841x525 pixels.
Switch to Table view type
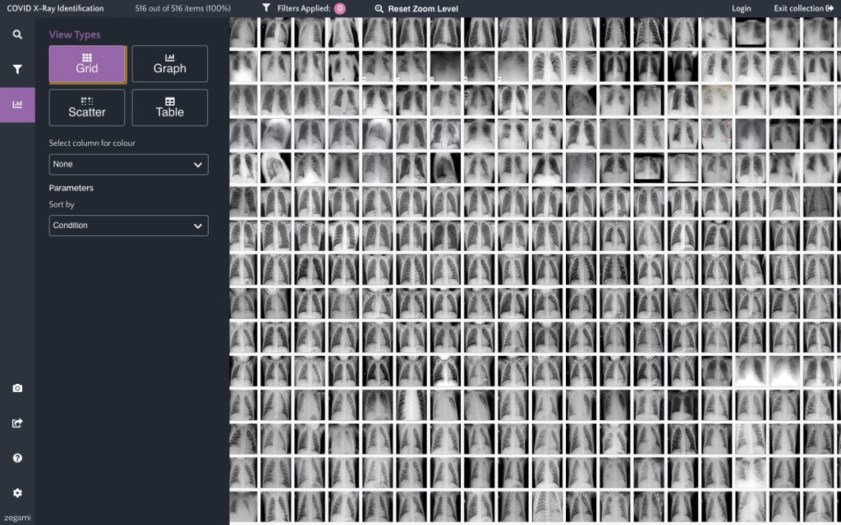(169, 107)
